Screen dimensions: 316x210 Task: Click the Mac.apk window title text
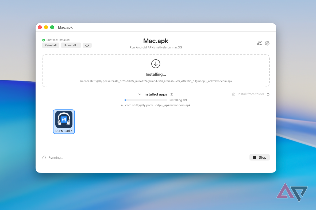65,28
